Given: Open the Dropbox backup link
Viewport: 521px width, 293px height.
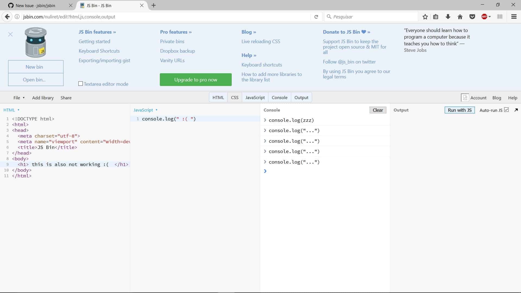Looking at the screenshot, I should pyautogui.click(x=177, y=51).
